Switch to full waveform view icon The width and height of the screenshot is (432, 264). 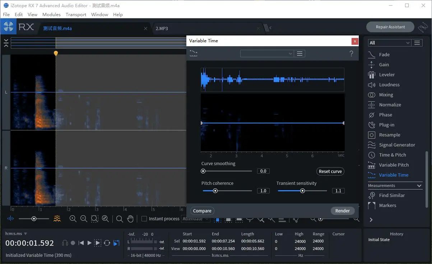click(11, 219)
